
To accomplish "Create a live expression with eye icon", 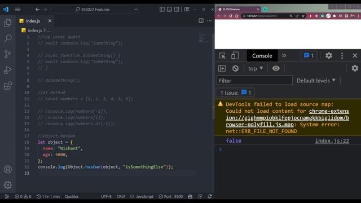I will point(276,68).
